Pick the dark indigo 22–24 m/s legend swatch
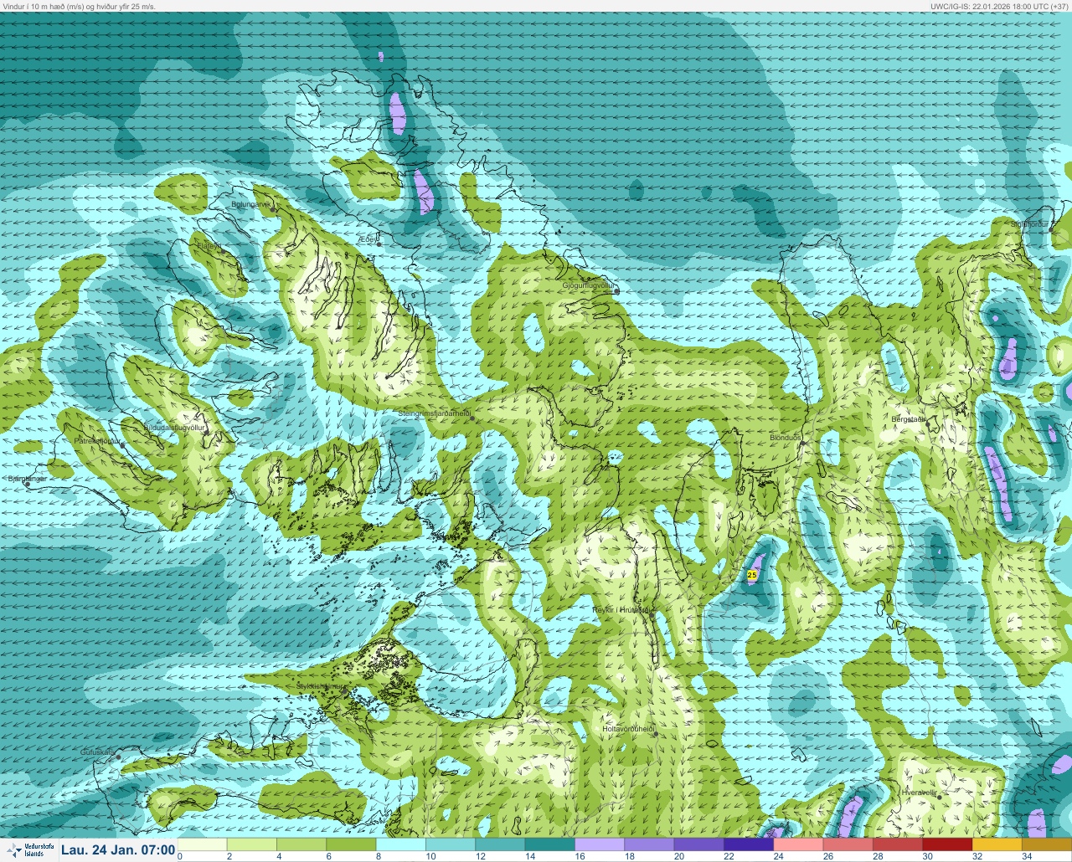 (749, 844)
